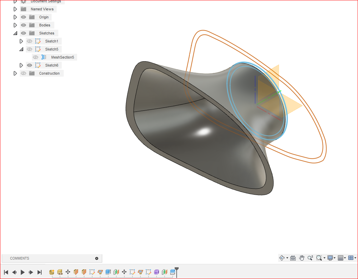Expand the Named Views folder

point(15,9)
